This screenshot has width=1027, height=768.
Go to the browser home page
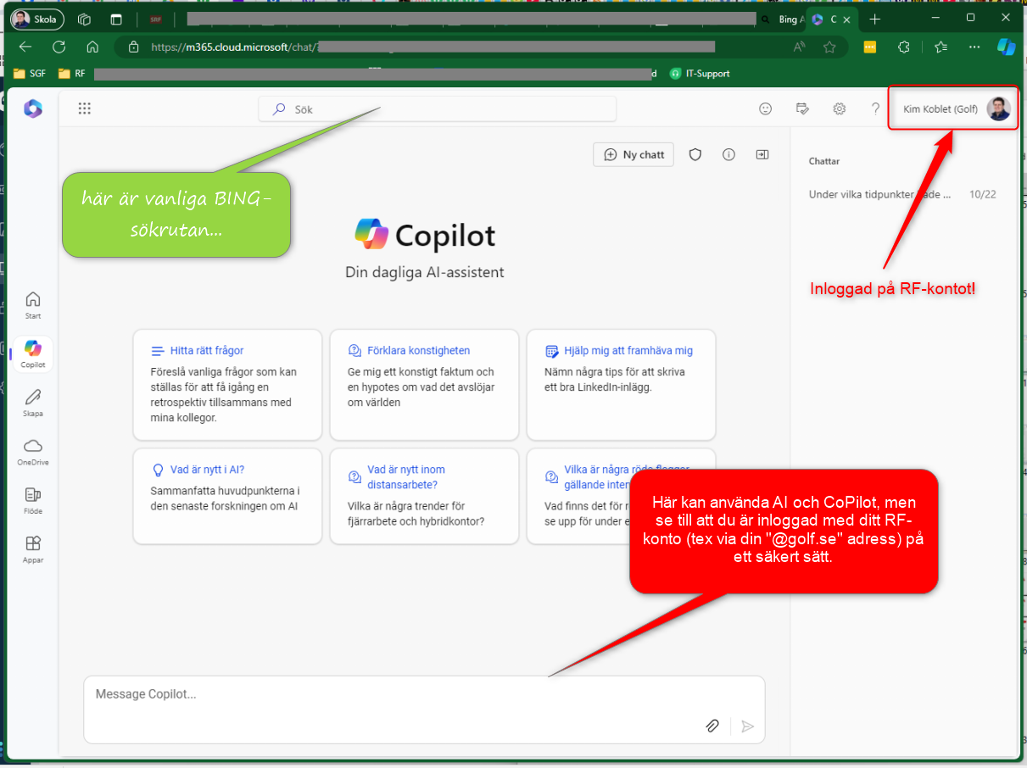[x=92, y=47]
